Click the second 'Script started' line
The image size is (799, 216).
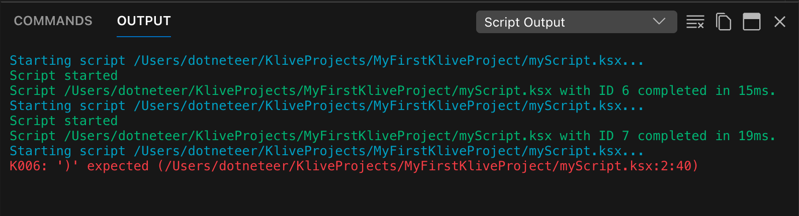[x=64, y=121]
